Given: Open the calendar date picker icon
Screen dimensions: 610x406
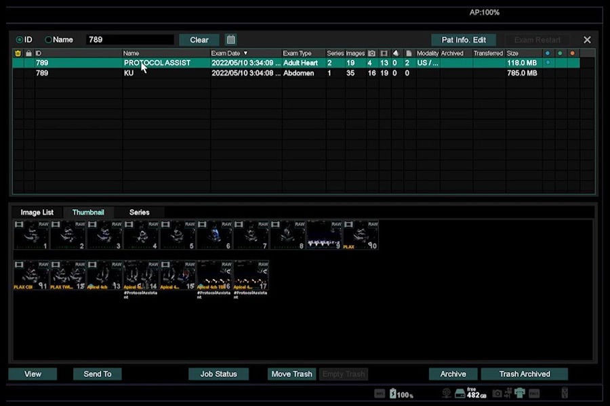Looking at the screenshot, I should [x=230, y=40].
